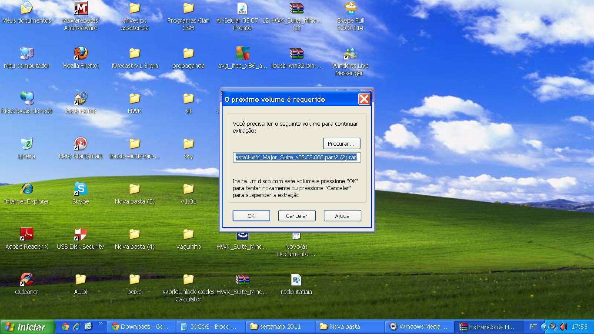
Task: Switch to the JOGOS - Bloco de notas window
Action: click(x=211, y=327)
